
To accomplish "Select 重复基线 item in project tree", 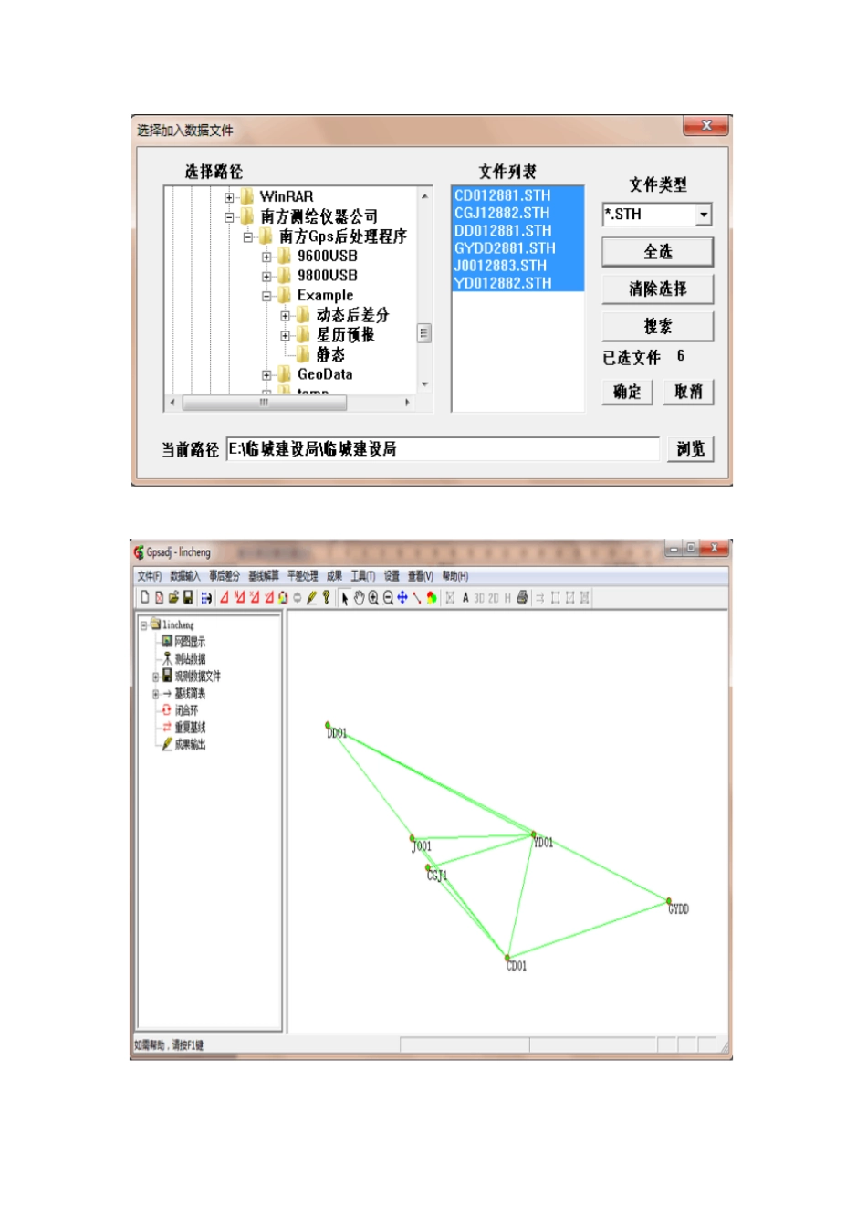I will [190, 727].
